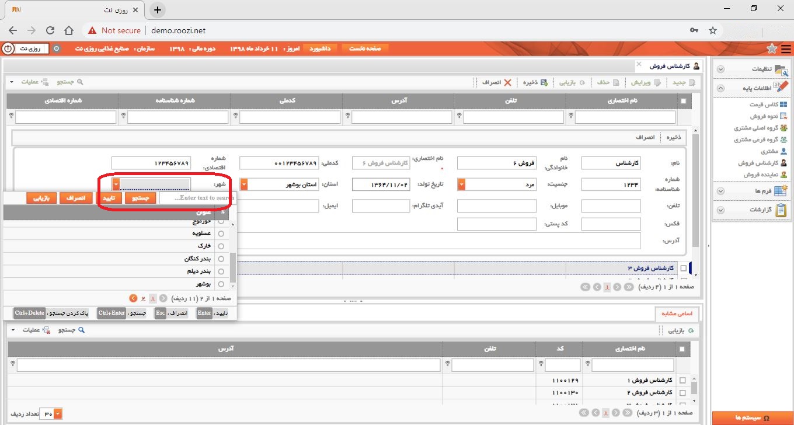This screenshot has height=425, width=794.
Task: Open گروه اصلی مشتری in the sidebar
Action: pyautogui.click(x=761, y=128)
